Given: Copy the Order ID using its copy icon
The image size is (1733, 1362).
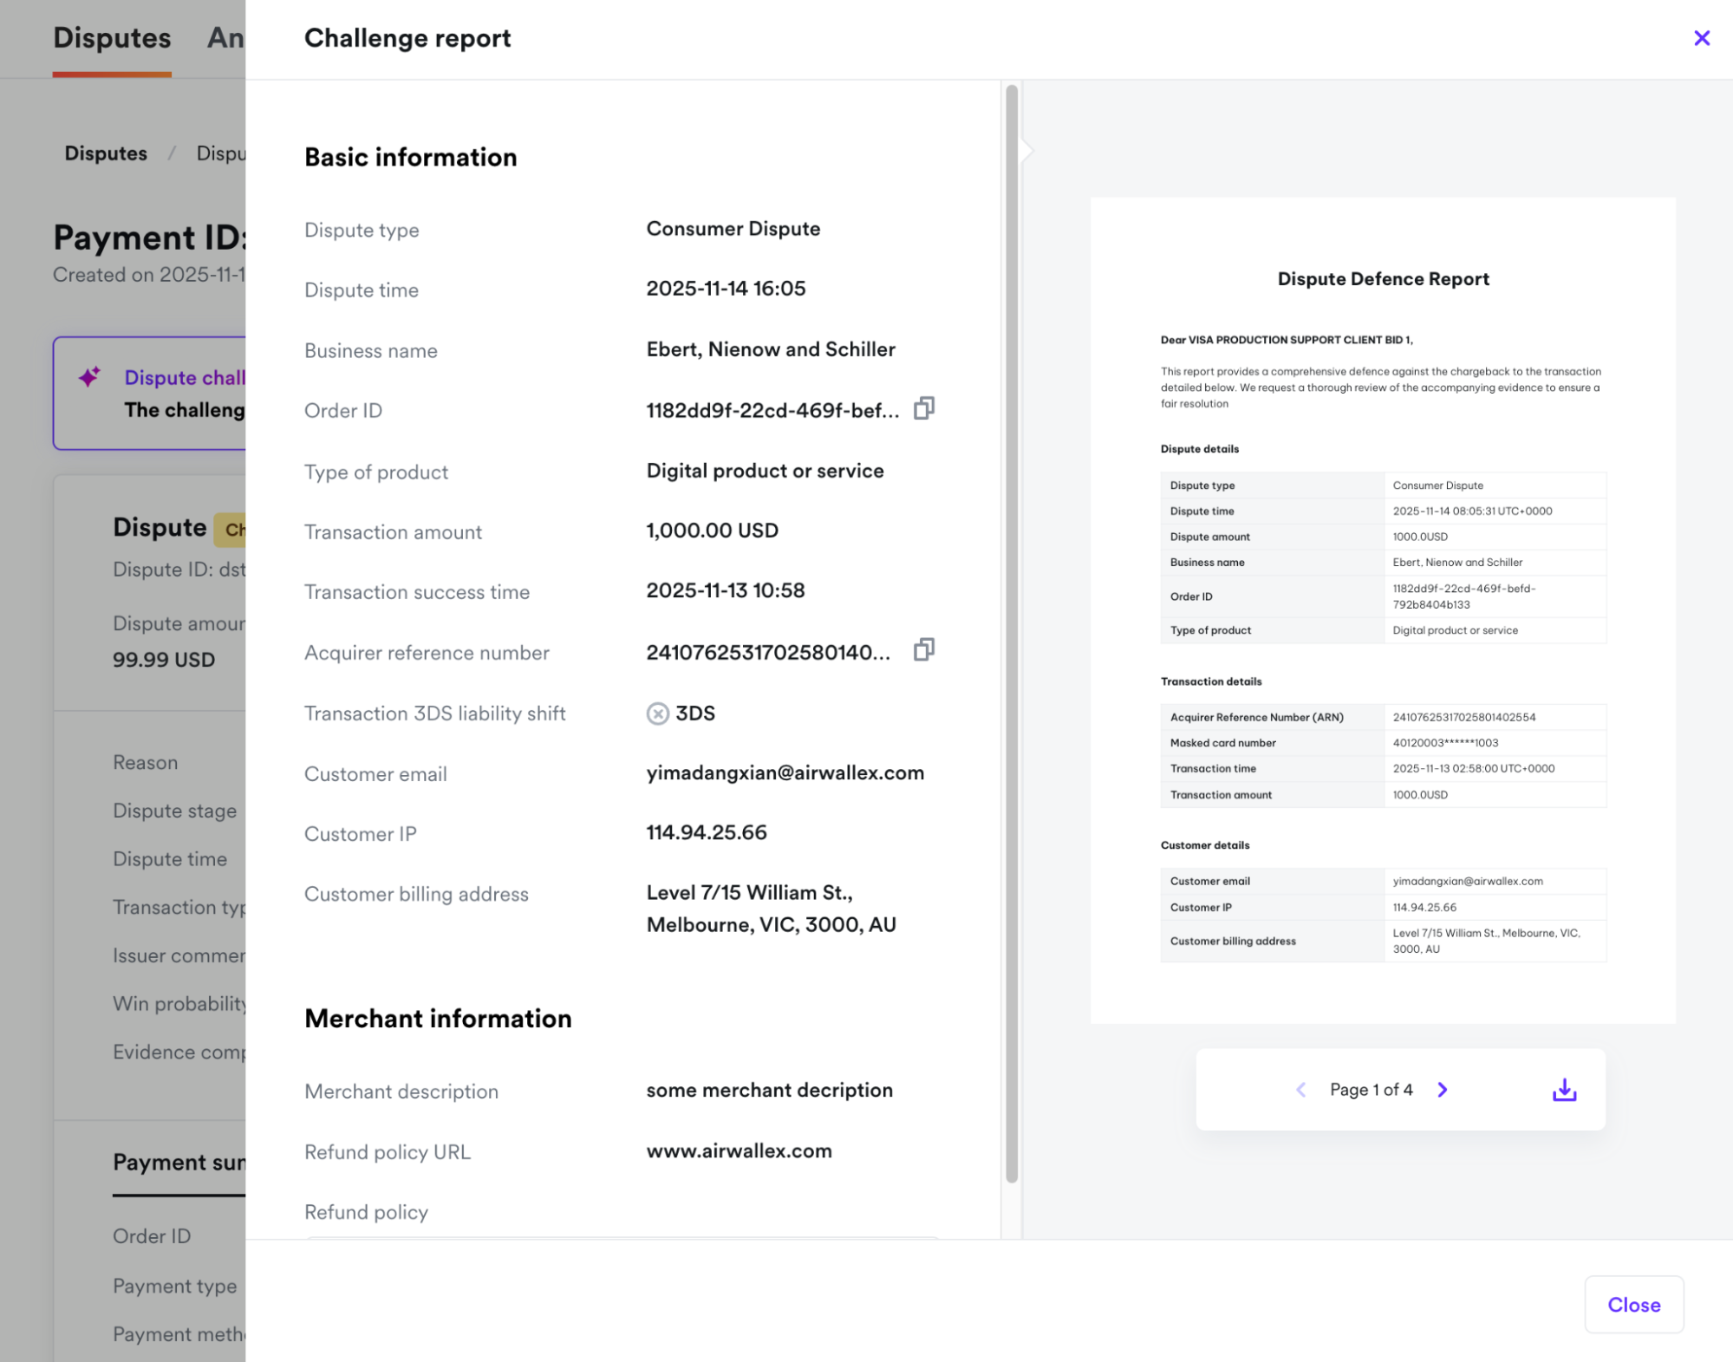Looking at the screenshot, I should pos(922,408).
